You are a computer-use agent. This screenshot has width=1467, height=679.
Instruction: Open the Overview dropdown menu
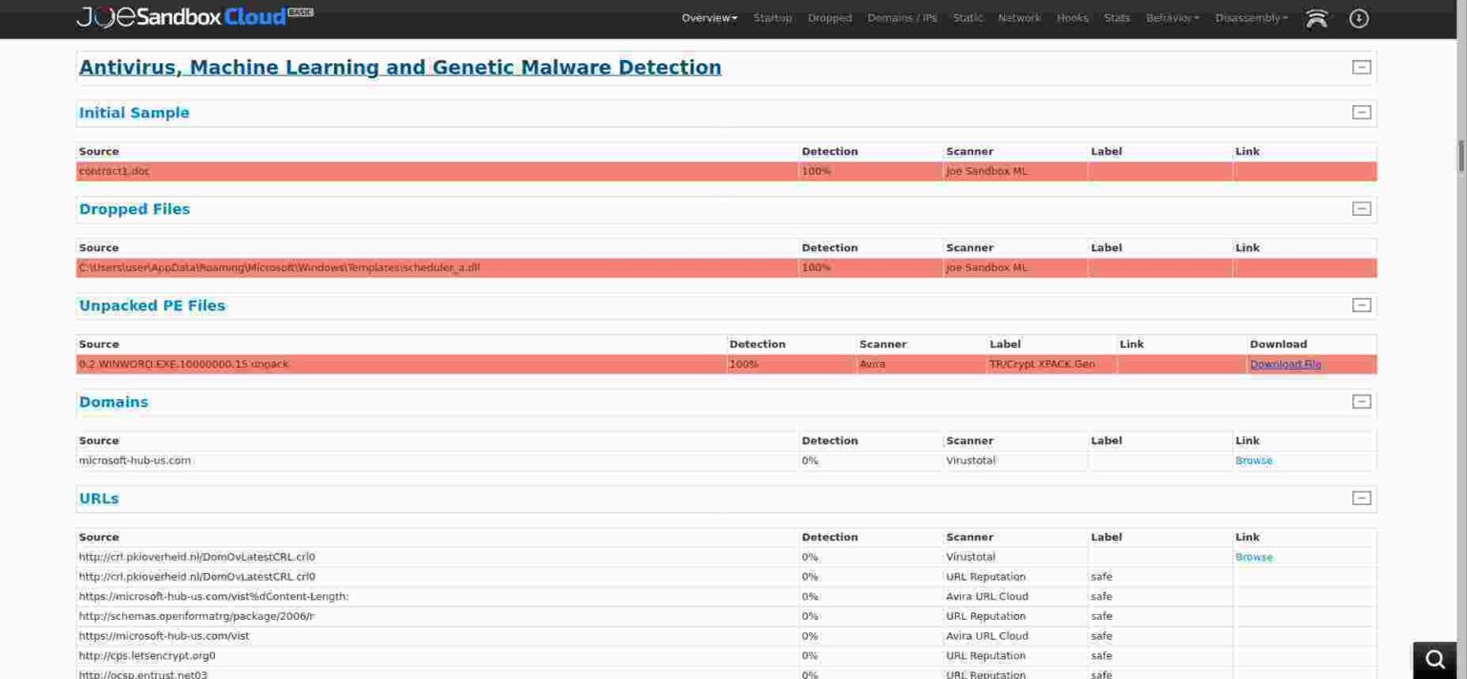[709, 18]
